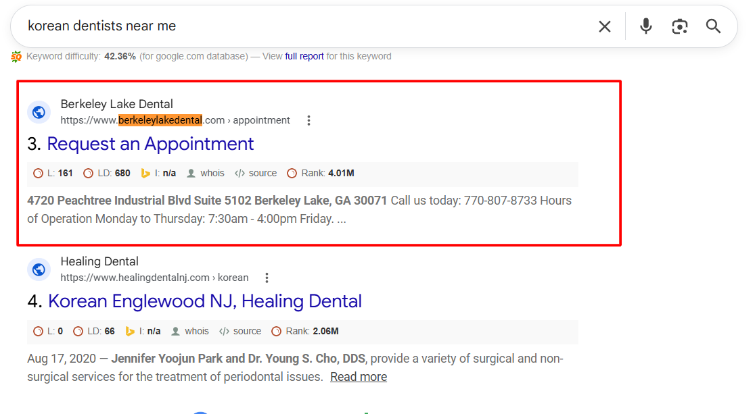This screenshot has height=414, width=755.
Task: Open image search camera lens icon
Action: click(679, 26)
